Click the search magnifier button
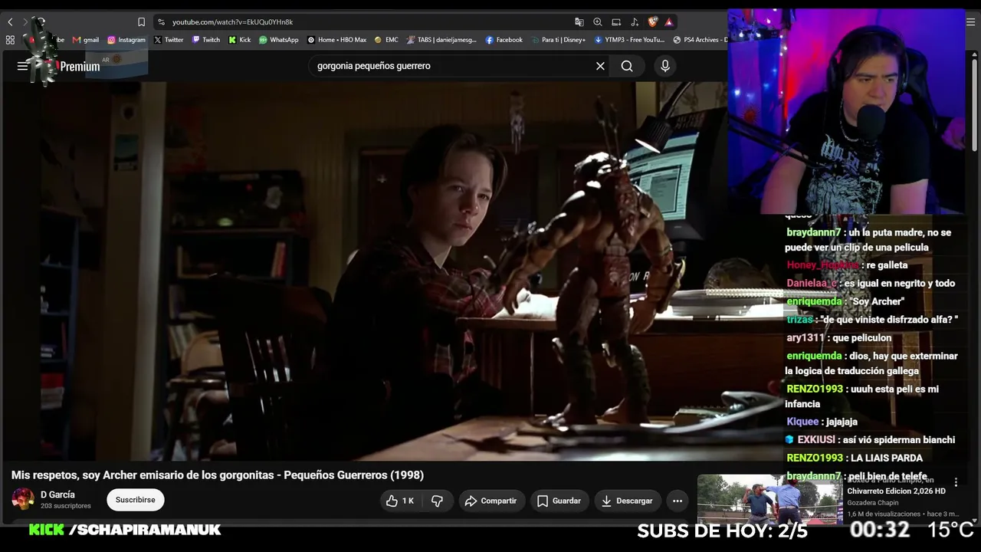This screenshot has width=981, height=552. (627, 66)
